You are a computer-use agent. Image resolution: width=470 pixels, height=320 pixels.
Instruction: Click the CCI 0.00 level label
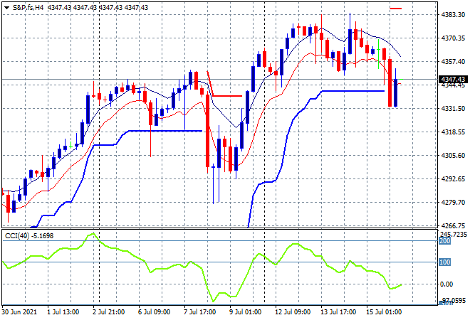[446, 284]
